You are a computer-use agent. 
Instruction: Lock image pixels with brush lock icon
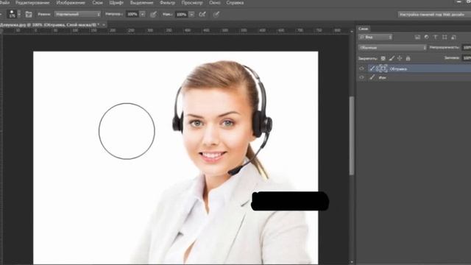point(392,58)
